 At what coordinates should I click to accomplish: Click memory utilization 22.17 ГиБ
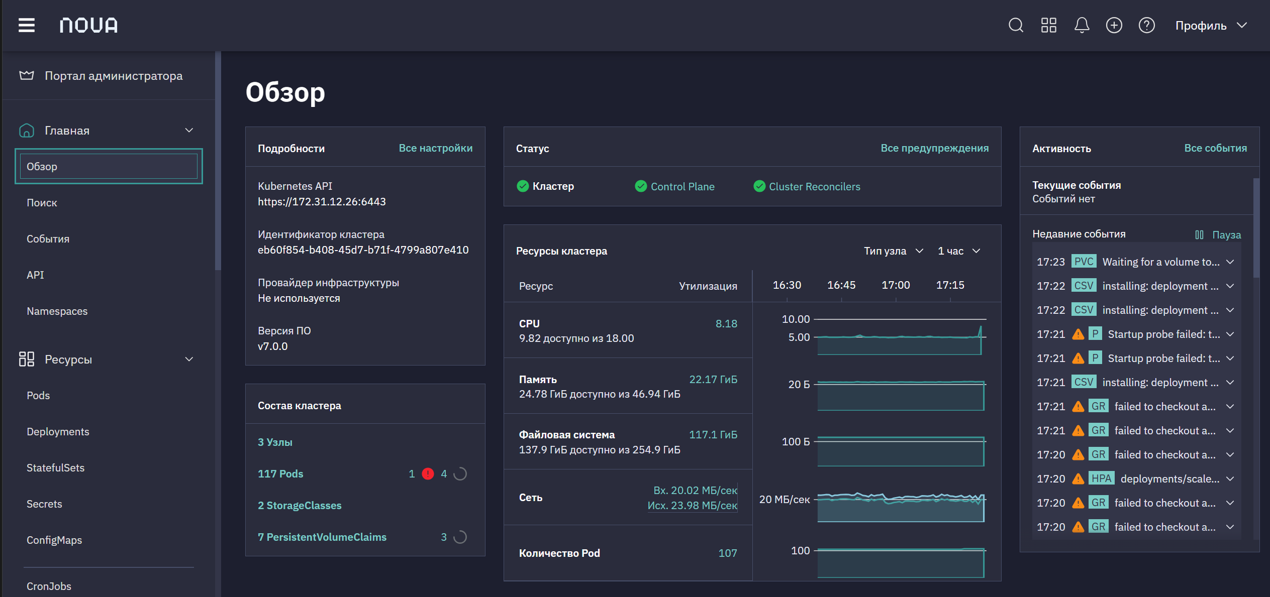713,380
